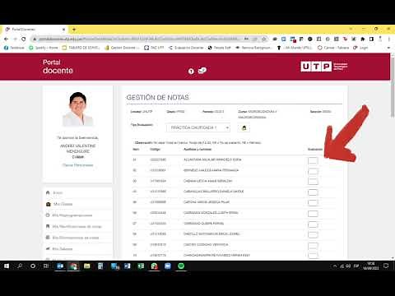This screenshot has width=395, height=296.
Task: Click the header notification icon with 1
Action: point(191,72)
